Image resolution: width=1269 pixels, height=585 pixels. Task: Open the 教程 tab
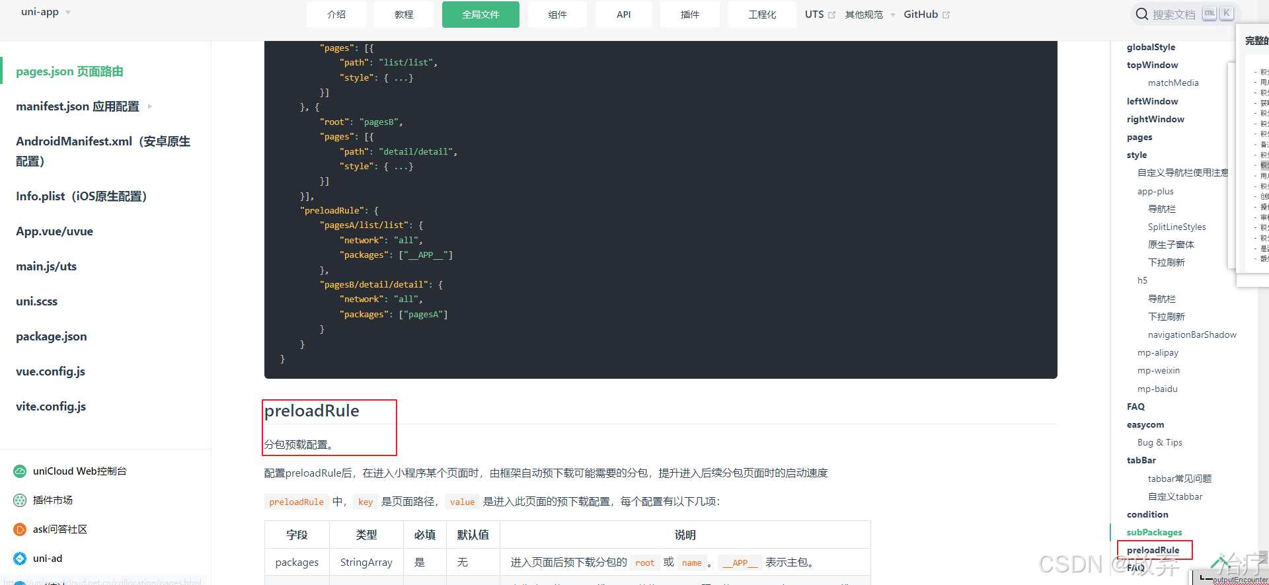click(x=404, y=15)
